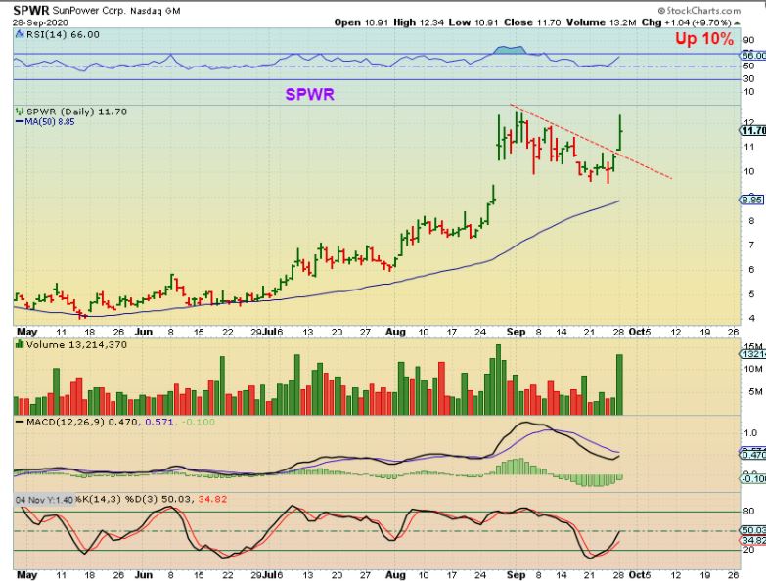Open the StockCharts.com credit link

pos(698,10)
